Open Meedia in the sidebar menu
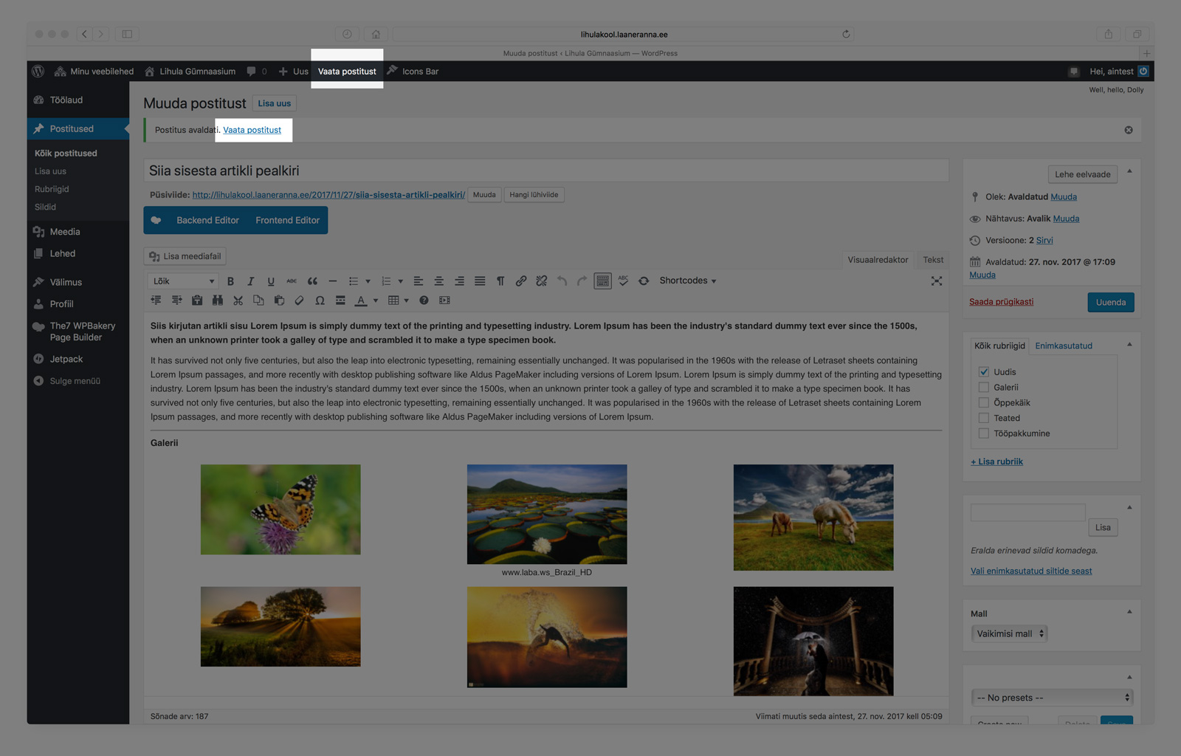 65,232
